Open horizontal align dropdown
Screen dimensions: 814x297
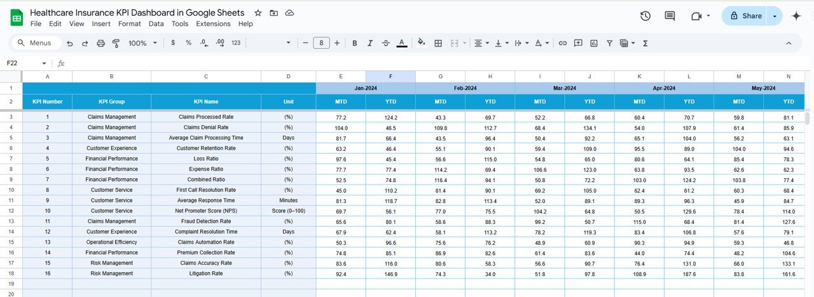pyautogui.click(x=481, y=43)
